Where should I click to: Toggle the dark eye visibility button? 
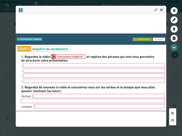(x=175, y=55)
